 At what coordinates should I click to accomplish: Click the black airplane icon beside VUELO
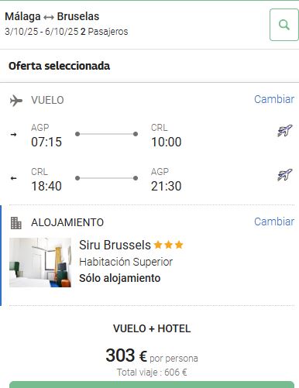click(x=16, y=101)
